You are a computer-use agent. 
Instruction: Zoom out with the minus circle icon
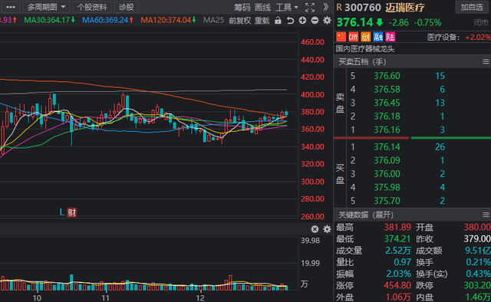pos(315,21)
